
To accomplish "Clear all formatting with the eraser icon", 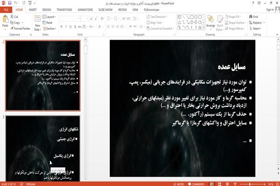I will (102, 19).
